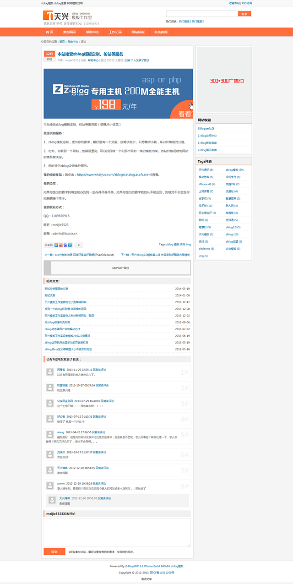Click the third share icon in the share bar

(x=65, y=245)
